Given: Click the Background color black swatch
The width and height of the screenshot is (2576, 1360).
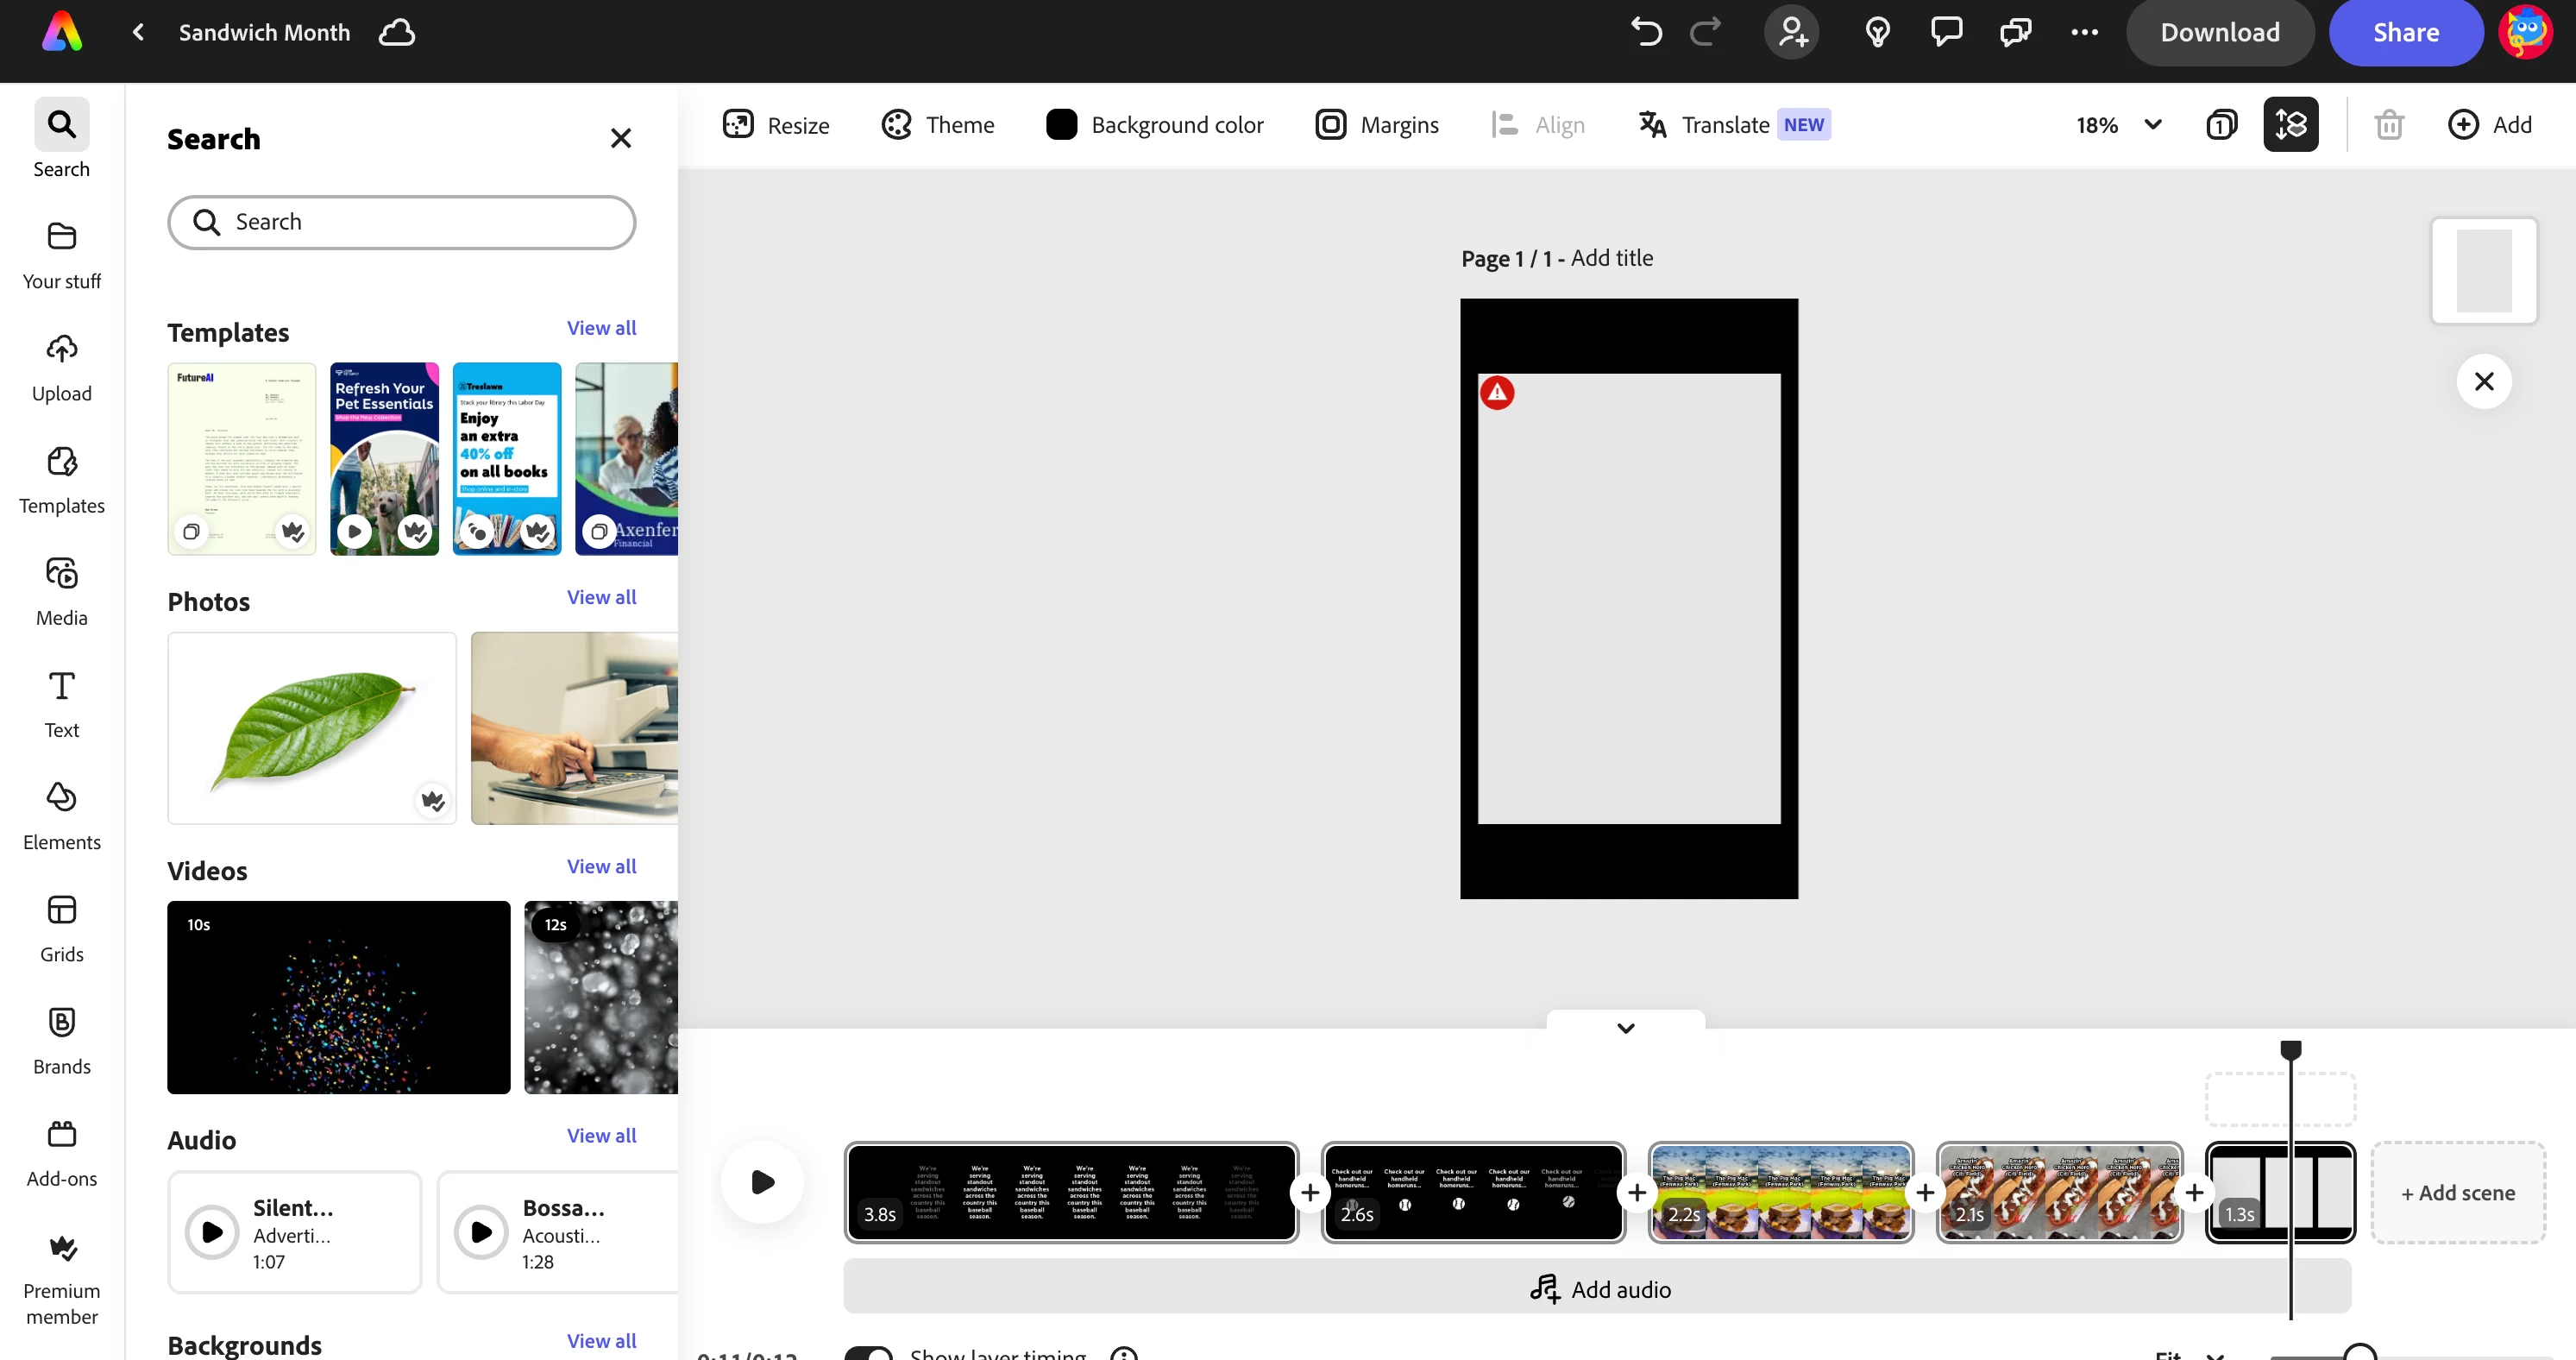Looking at the screenshot, I should (x=1061, y=125).
